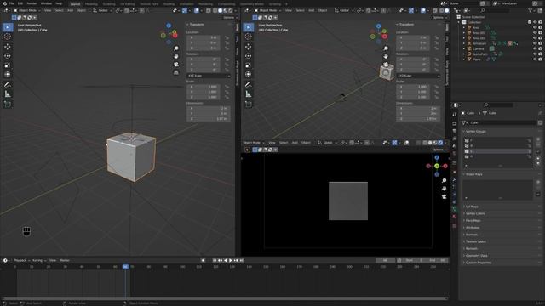This screenshot has height=306, width=545.
Task: Collapse the Collection tree in outliner
Action: coord(459,22)
